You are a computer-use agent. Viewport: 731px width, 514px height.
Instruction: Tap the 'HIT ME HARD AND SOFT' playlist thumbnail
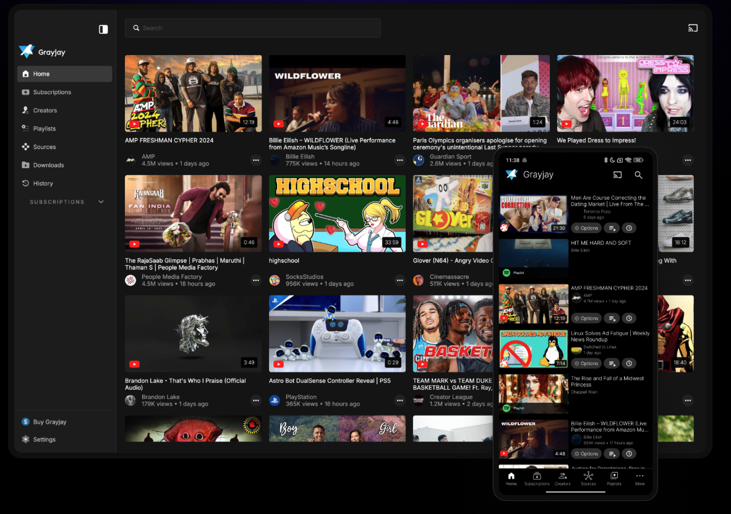[x=534, y=259]
